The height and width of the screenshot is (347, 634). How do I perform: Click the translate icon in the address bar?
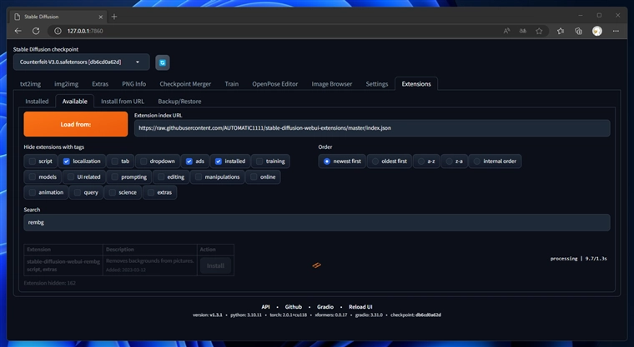tap(523, 31)
